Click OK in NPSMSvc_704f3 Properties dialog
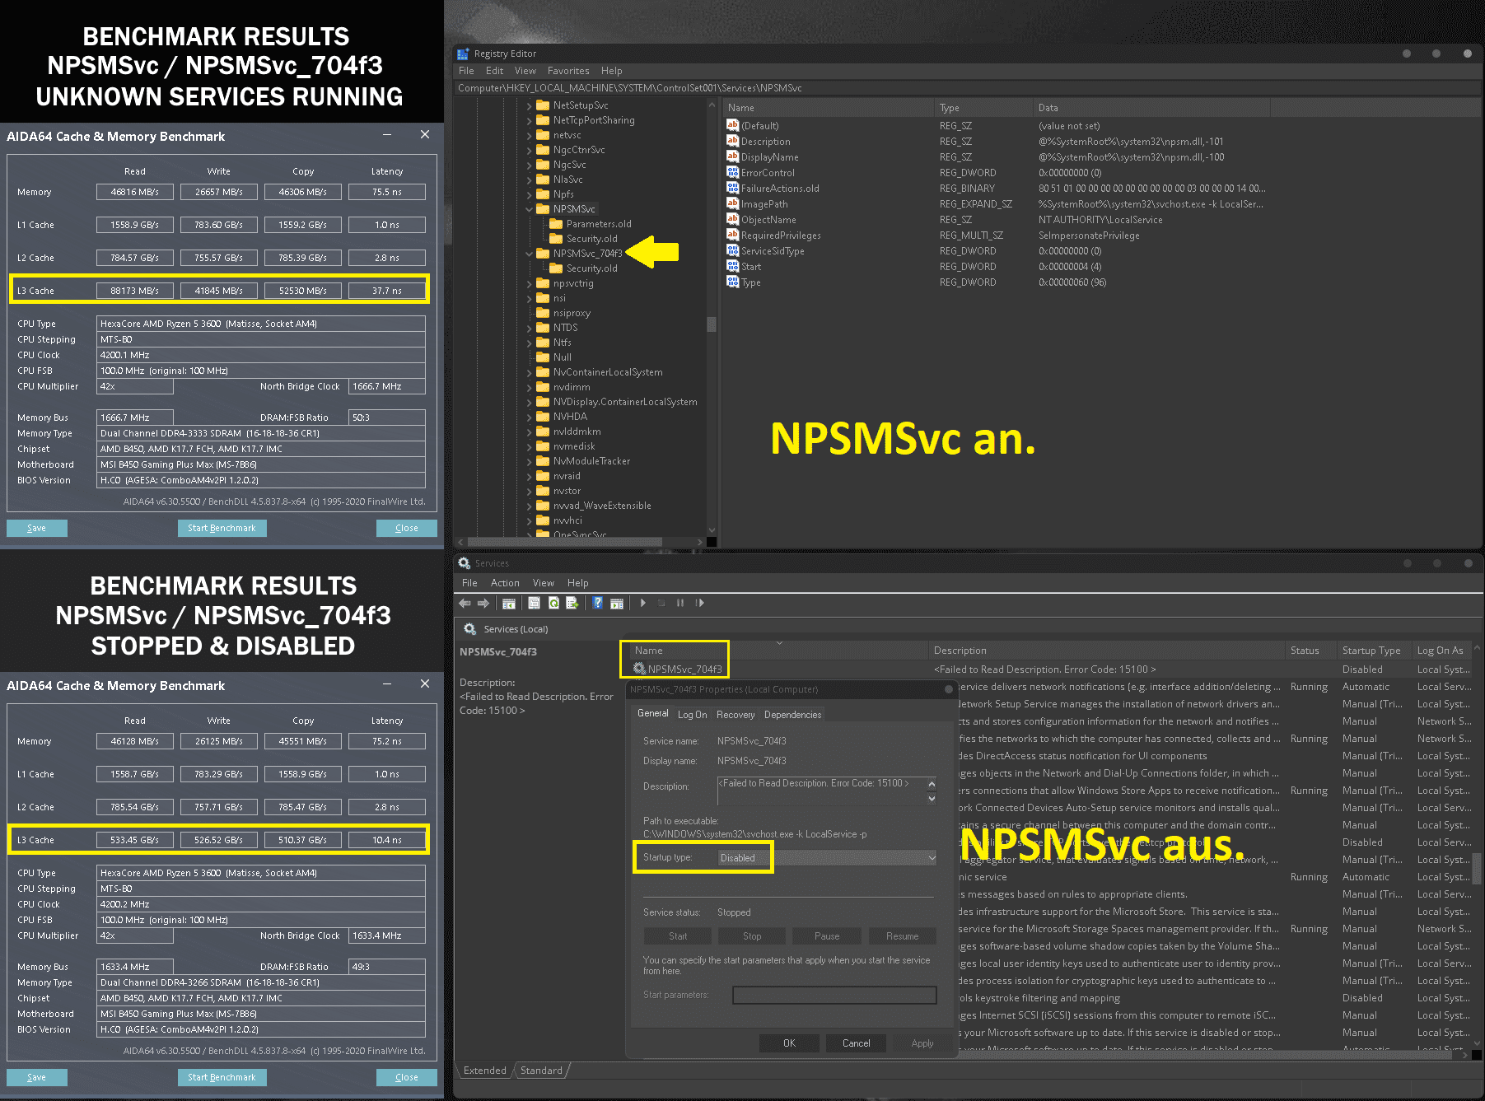Screen dimensions: 1485x1101 point(789,1043)
